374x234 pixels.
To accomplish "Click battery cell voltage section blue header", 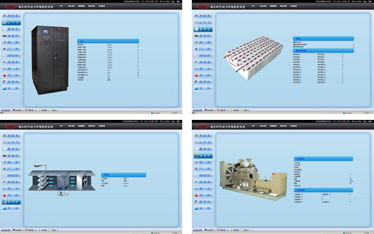I will 323,51.
